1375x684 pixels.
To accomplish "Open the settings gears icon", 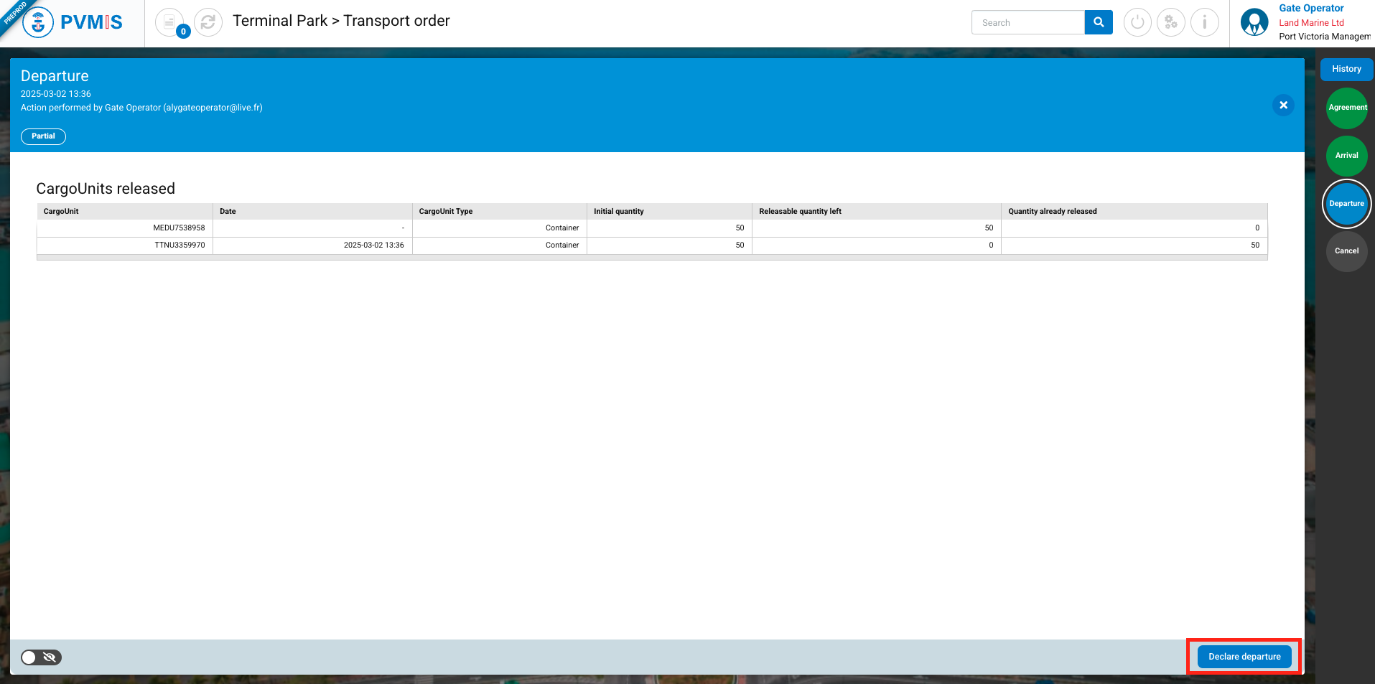I will [x=1170, y=22].
